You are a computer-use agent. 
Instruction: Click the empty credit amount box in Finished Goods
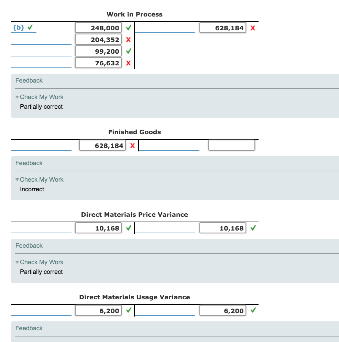[x=231, y=145]
